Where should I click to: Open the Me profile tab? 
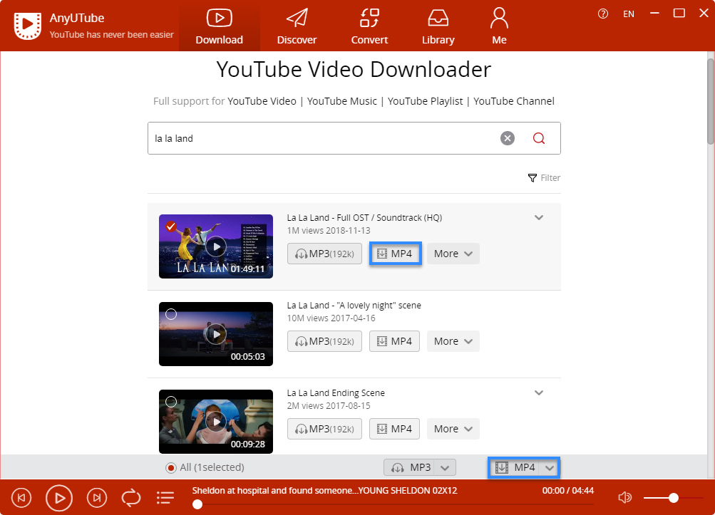tap(499, 26)
